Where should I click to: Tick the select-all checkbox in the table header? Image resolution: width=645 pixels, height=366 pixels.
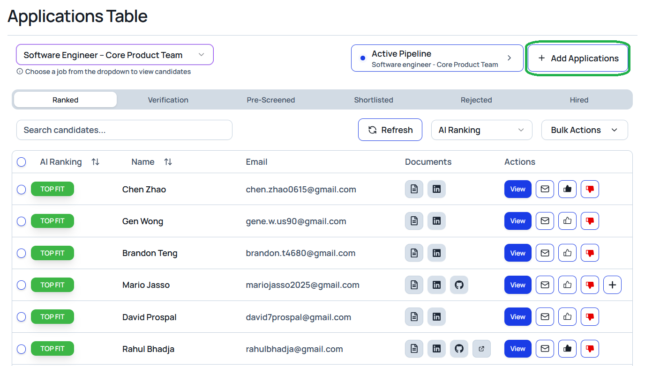(22, 162)
